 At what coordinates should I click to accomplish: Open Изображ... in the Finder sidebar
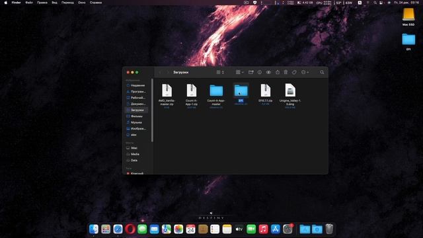pyautogui.click(x=137, y=129)
